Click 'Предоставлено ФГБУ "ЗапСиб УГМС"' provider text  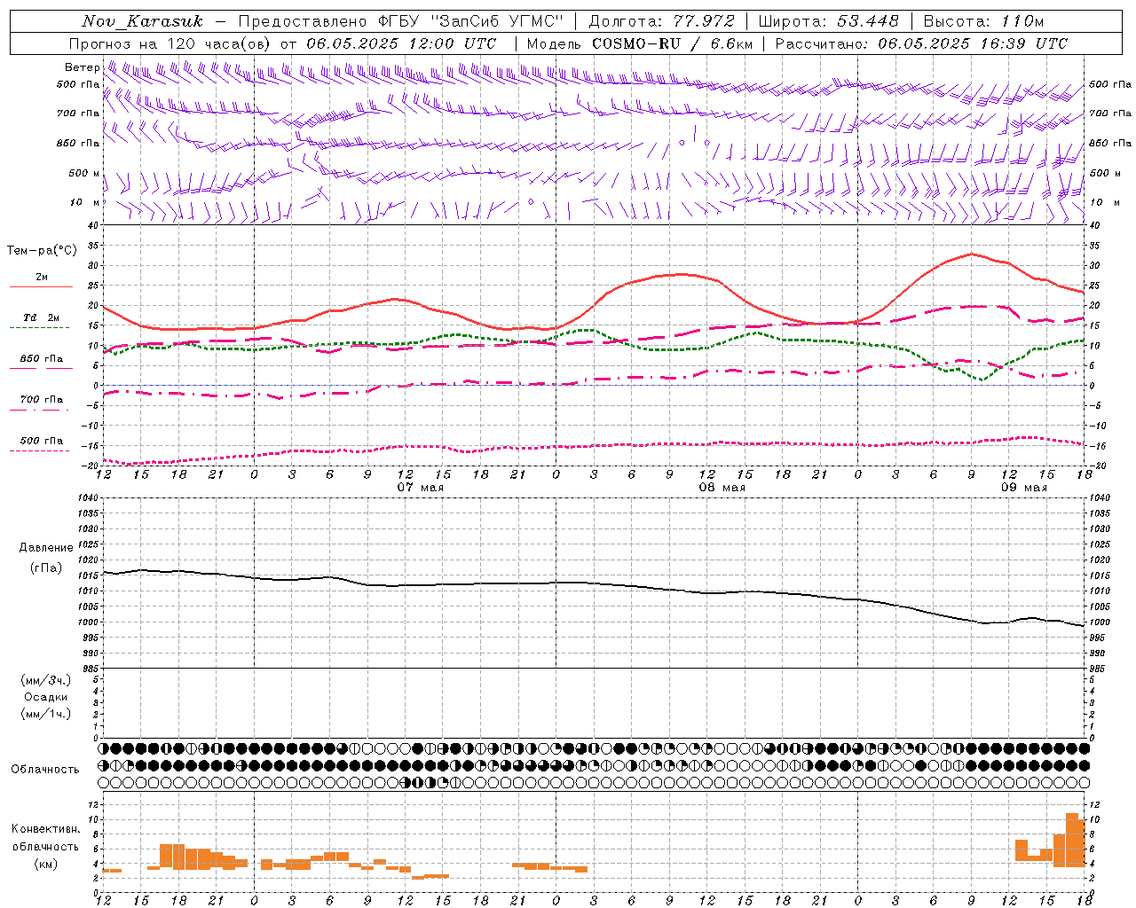coord(401,21)
